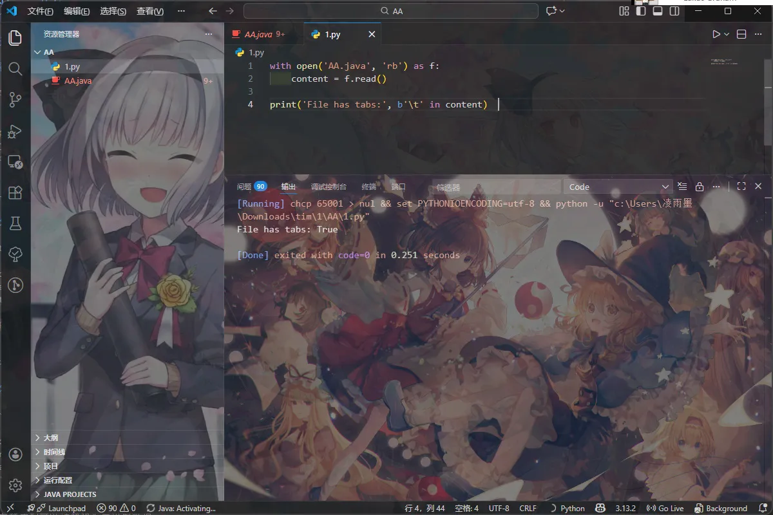The width and height of the screenshot is (773, 515).
Task: Switch to the AA.java editor tab
Action: pyautogui.click(x=258, y=34)
